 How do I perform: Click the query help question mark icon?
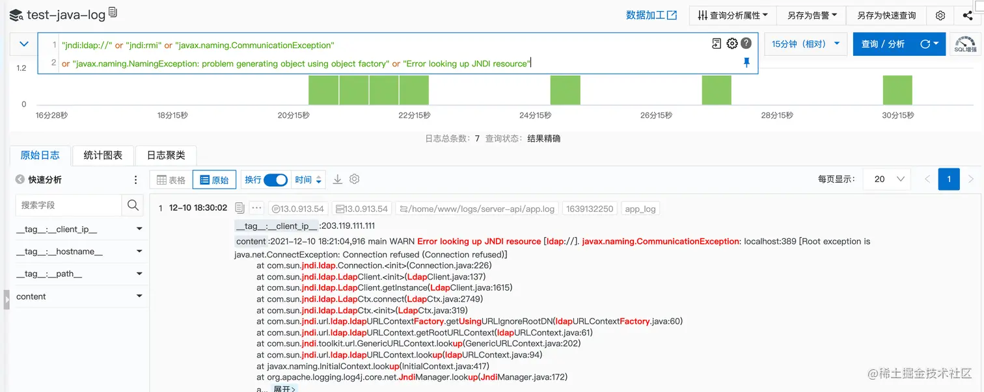746,44
